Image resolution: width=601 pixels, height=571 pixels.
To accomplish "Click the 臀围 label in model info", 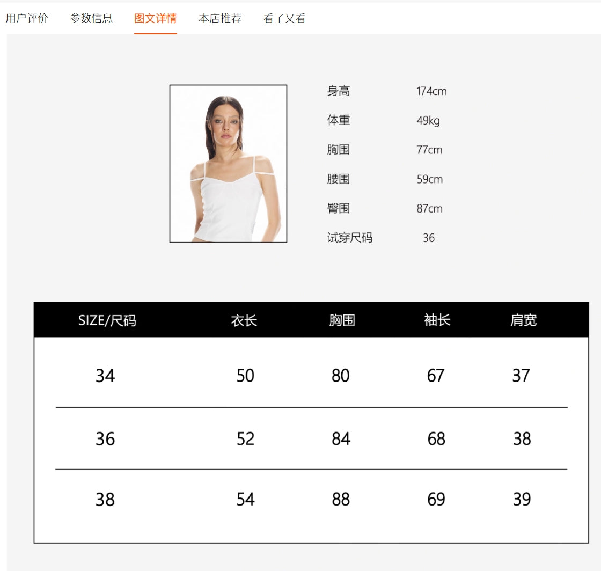I will 339,208.
